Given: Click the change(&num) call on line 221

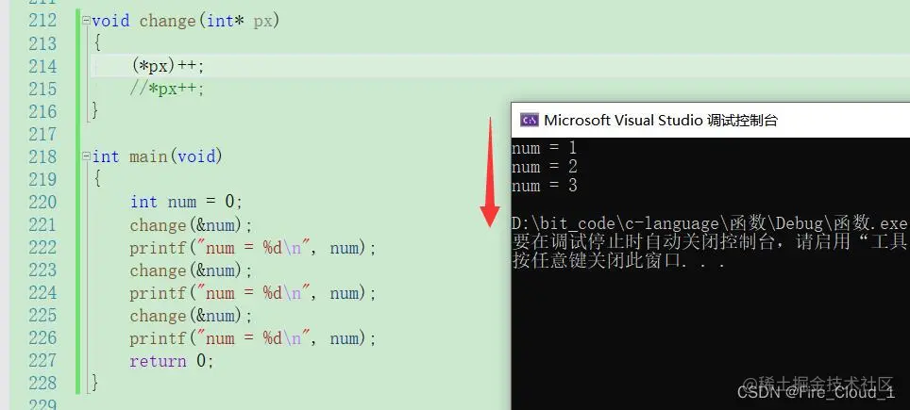Looking at the screenshot, I should pos(192,224).
